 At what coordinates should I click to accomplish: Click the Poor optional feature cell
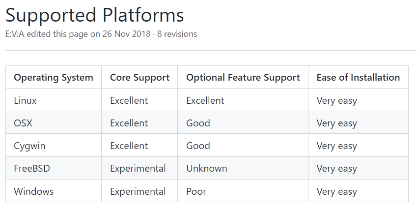point(243,191)
